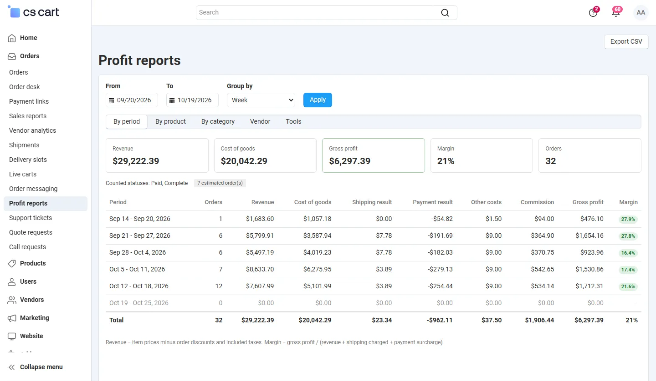Screen dimensions: 656x381
Task: Open Order desk in the sidebar
Action: pyautogui.click(x=25, y=87)
